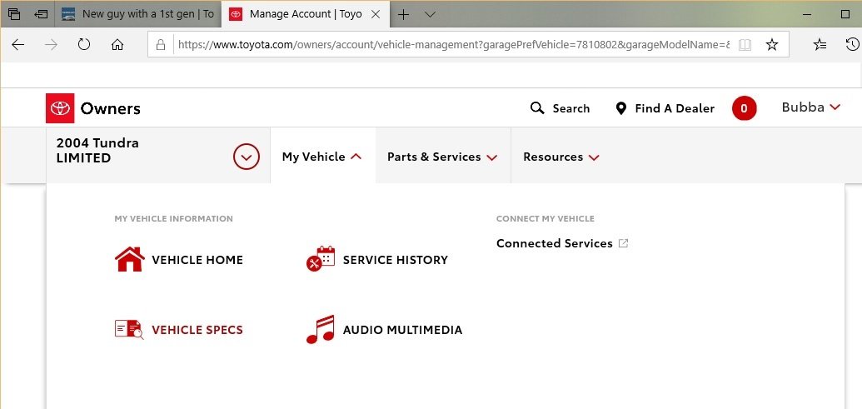Image resolution: width=862 pixels, height=409 pixels.
Task: Show the tab previews chevron
Action: [x=431, y=15]
